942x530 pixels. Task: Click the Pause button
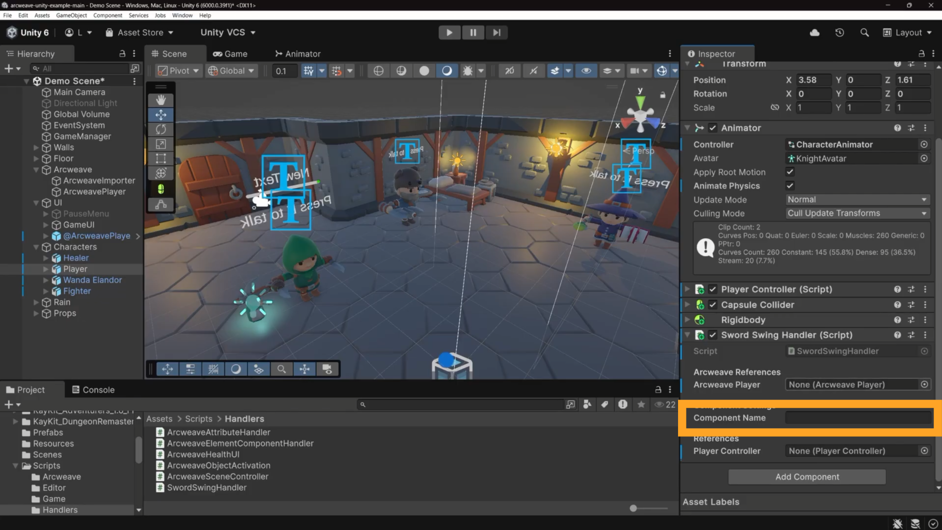click(473, 32)
